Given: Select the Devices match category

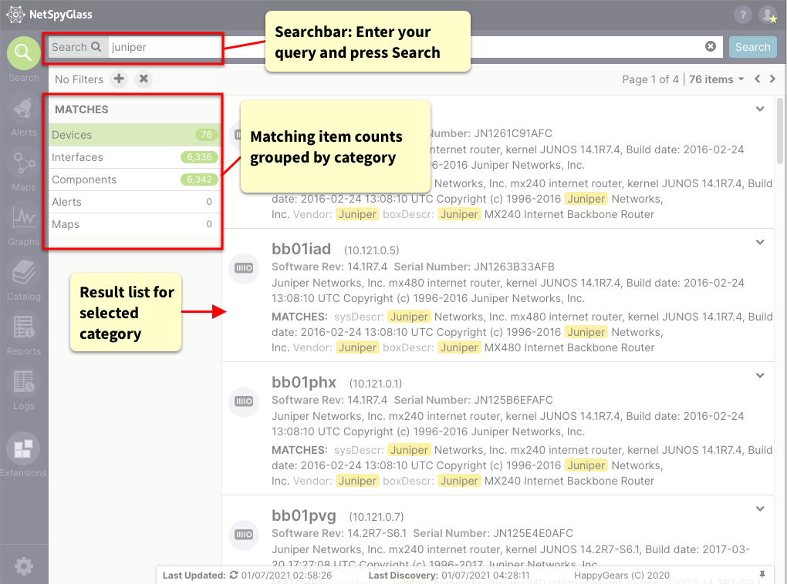Looking at the screenshot, I should tap(134, 135).
